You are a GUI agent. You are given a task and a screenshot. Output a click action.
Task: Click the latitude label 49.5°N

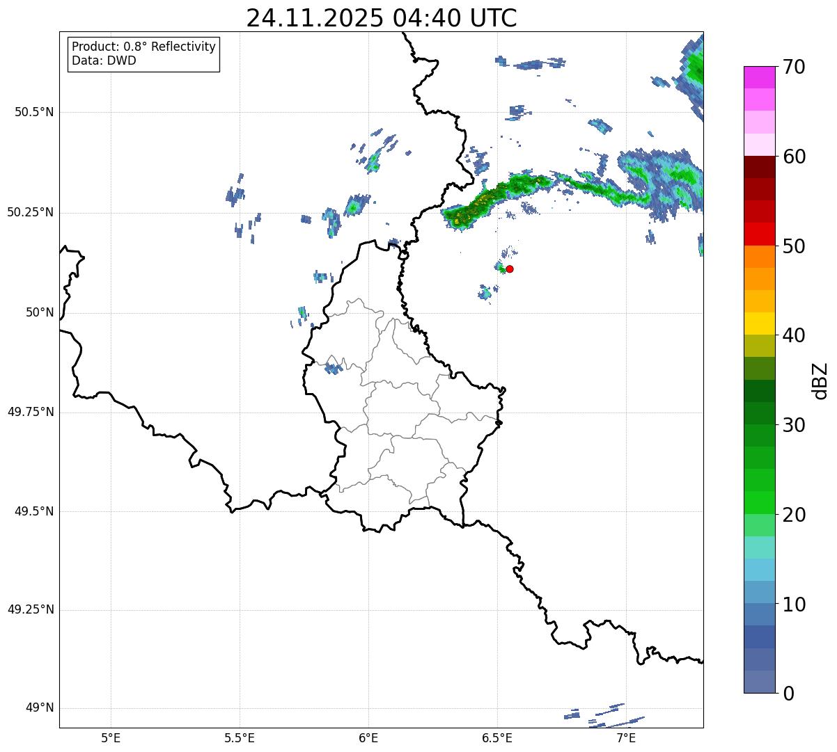[x=34, y=511]
